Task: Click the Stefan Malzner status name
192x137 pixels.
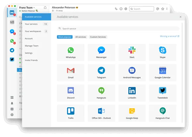Action: pyautogui.click(x=28, y=11)
